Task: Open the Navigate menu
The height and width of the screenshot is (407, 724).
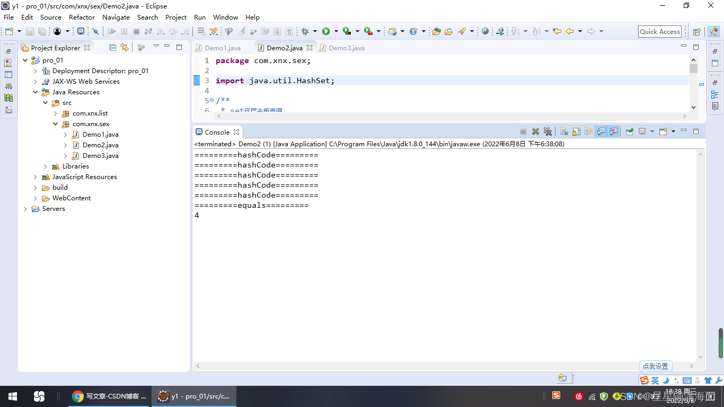Action: tap(116, 17)
